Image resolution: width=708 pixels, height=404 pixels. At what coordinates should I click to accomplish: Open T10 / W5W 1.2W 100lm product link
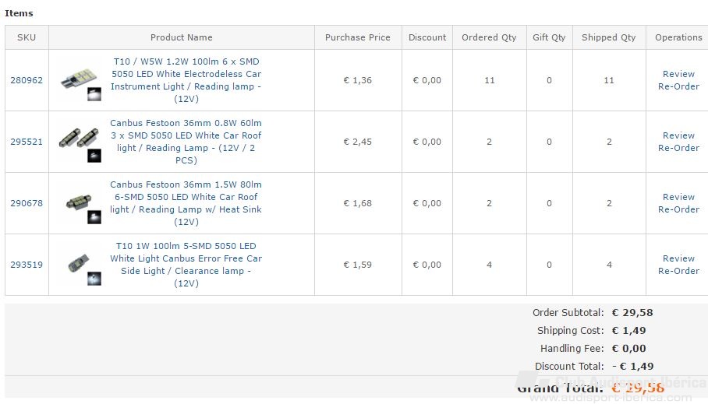coord(186,80)
